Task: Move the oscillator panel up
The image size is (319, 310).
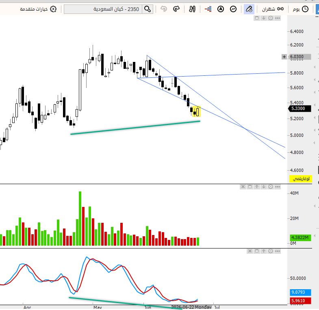Action: [x=264, y=251]
